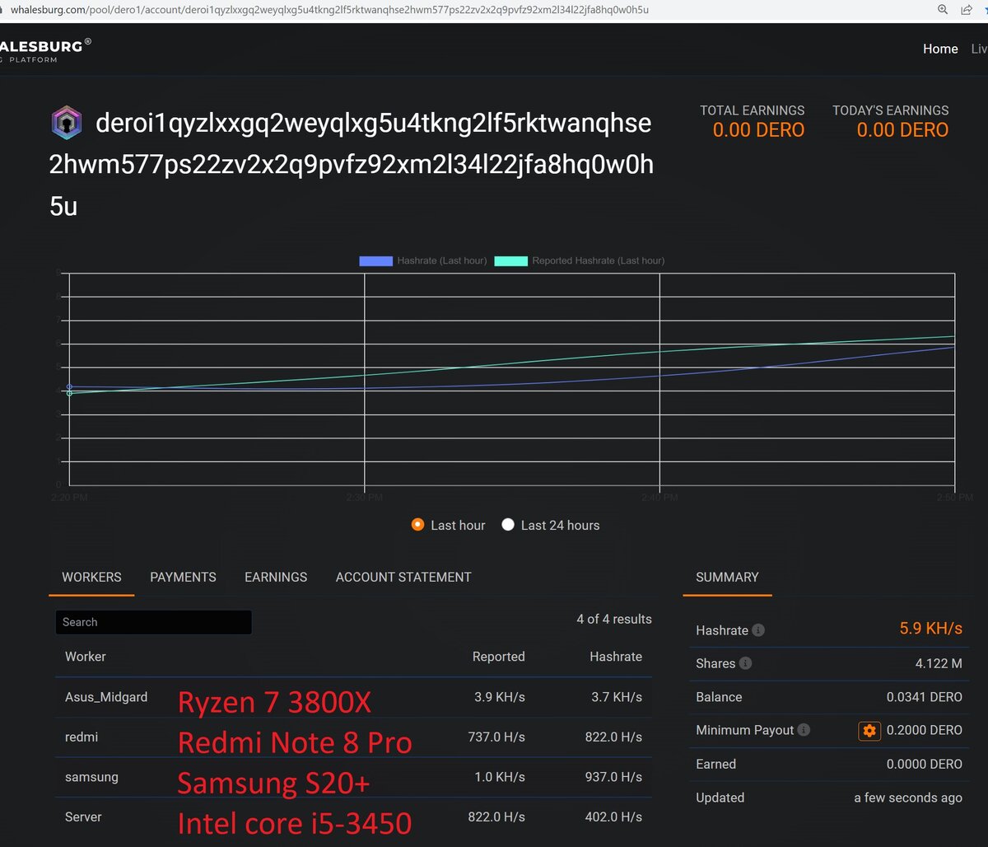The width and height of the screenshot is (988, 847).
Task: Select the redmi worker row
Action: [353, 737]
